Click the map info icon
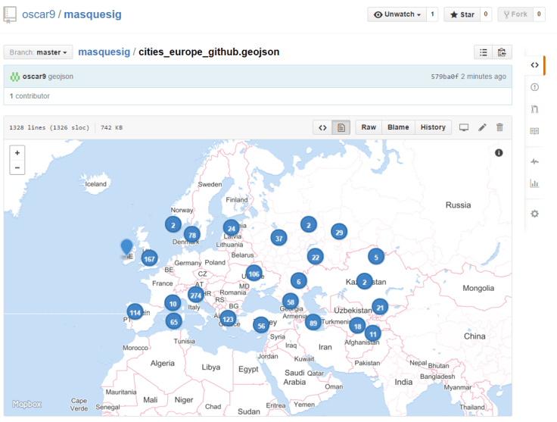Viewport: 557px width, 422px height. point(499,153)
